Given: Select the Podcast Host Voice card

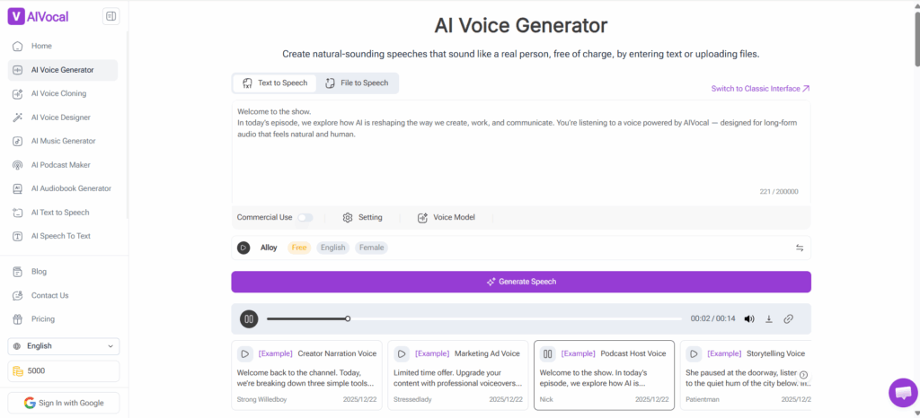Looking at the screenshot, I should point(604,375).
